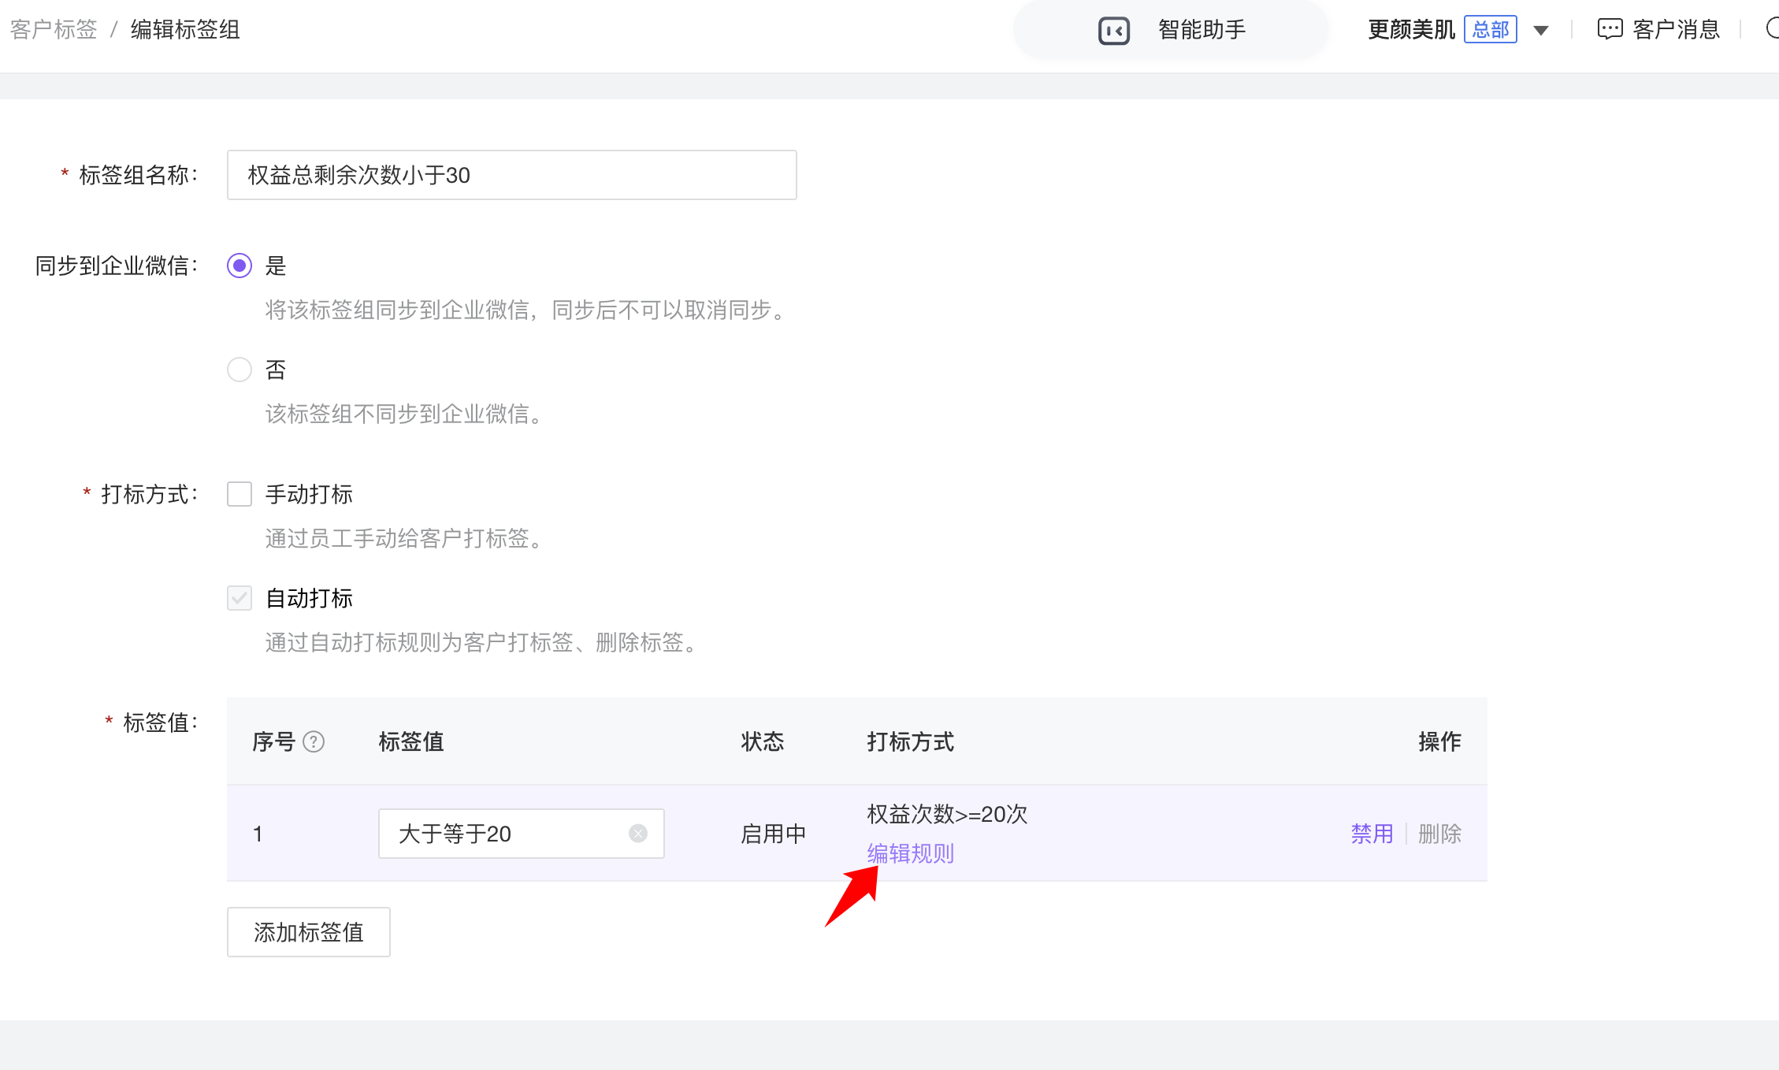
Task: Select 否 to not sync to WeCom
Action: (240, 370)
